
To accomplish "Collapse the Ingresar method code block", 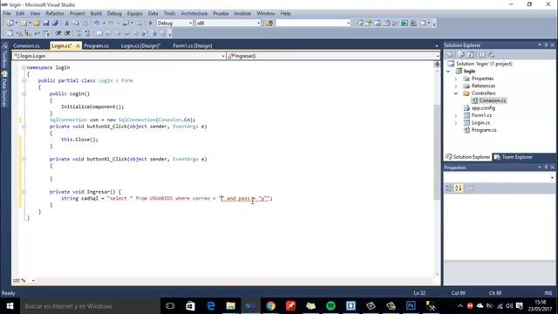I will pos(24,192).
